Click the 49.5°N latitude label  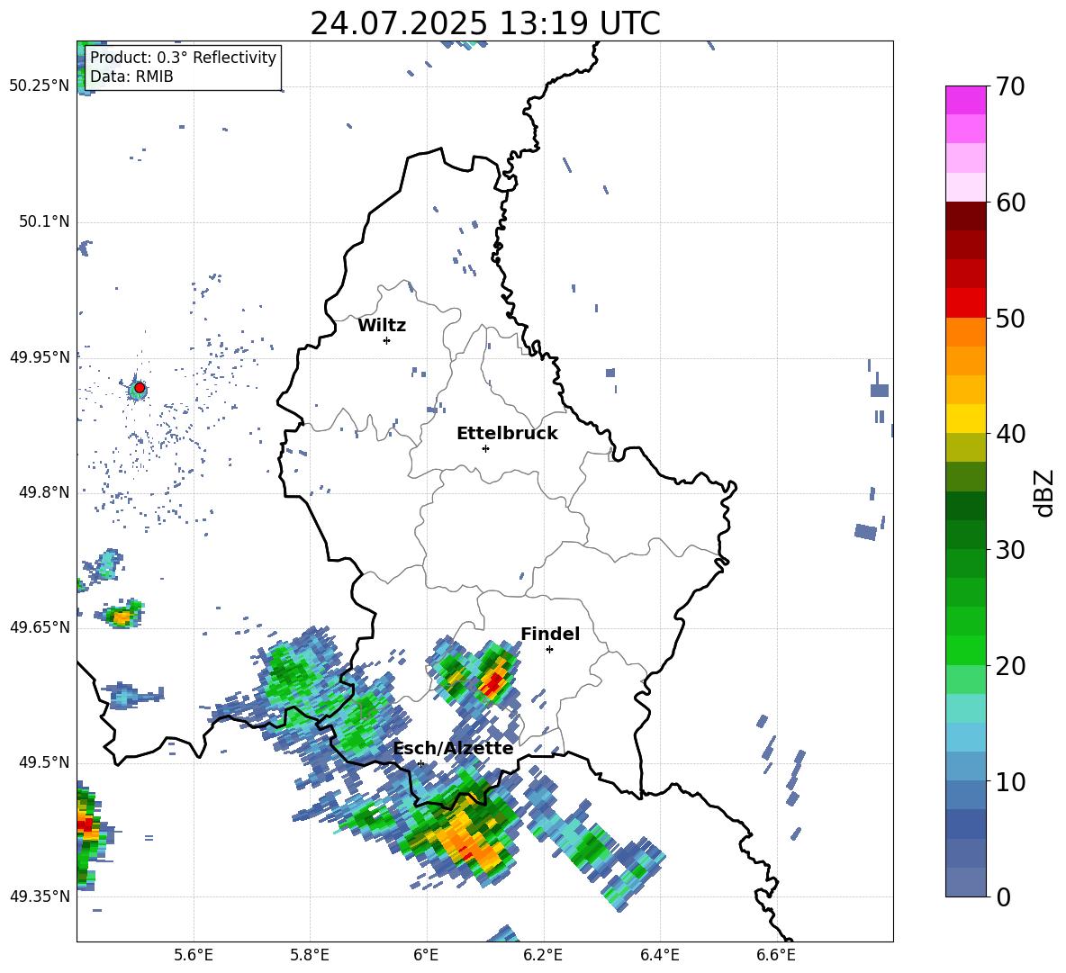click(44, 762)
